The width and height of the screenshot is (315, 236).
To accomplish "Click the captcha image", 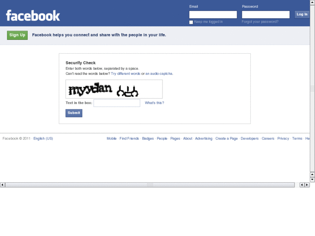I will (x=114, y=89).
